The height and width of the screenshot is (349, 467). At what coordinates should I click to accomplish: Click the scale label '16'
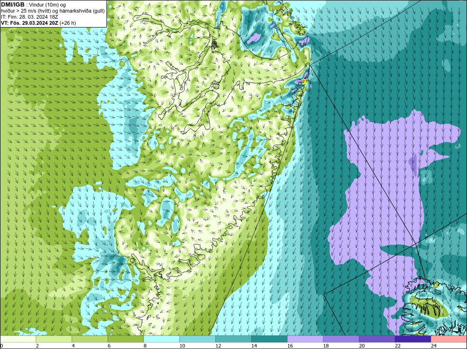[x=290, y=346]
